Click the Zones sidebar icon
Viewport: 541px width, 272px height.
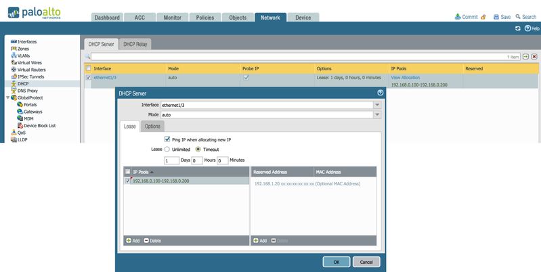(x=14, y=49)
